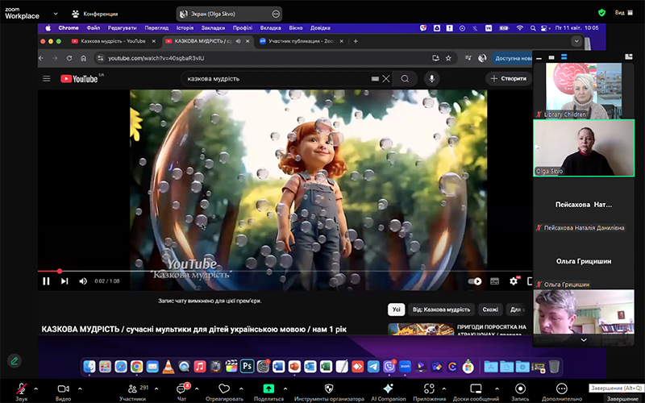This screenshot has height=403, width=645.
Task: Open Chrome Закладки menu
Action: [x=213, y=28]
